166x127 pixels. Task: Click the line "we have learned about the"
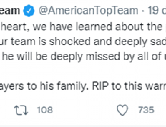coord(97,26)
